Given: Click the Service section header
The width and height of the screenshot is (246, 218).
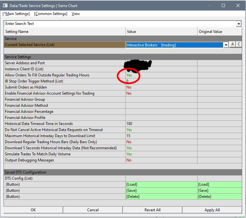Looking at the screenshot, I should pyautogui.click(x=123, y=39).
